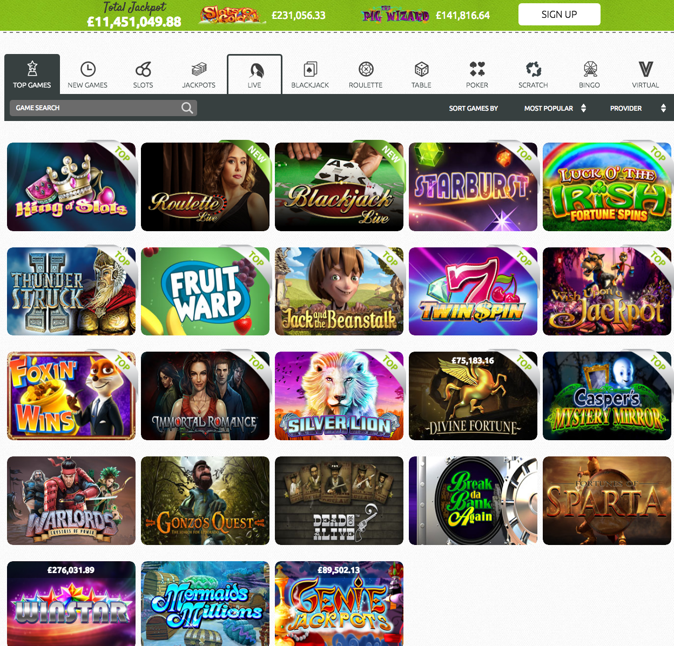Open the Blackjack category tab
The image size is (674, 646).
tap(310, 74)
